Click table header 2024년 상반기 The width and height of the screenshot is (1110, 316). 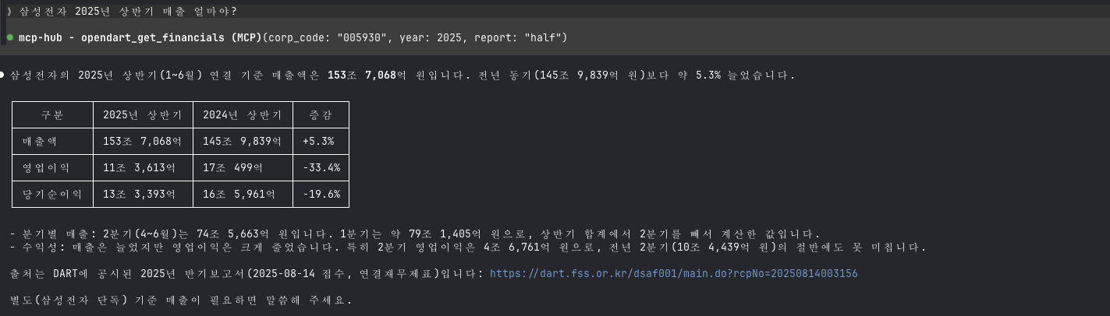click(243, 115)
